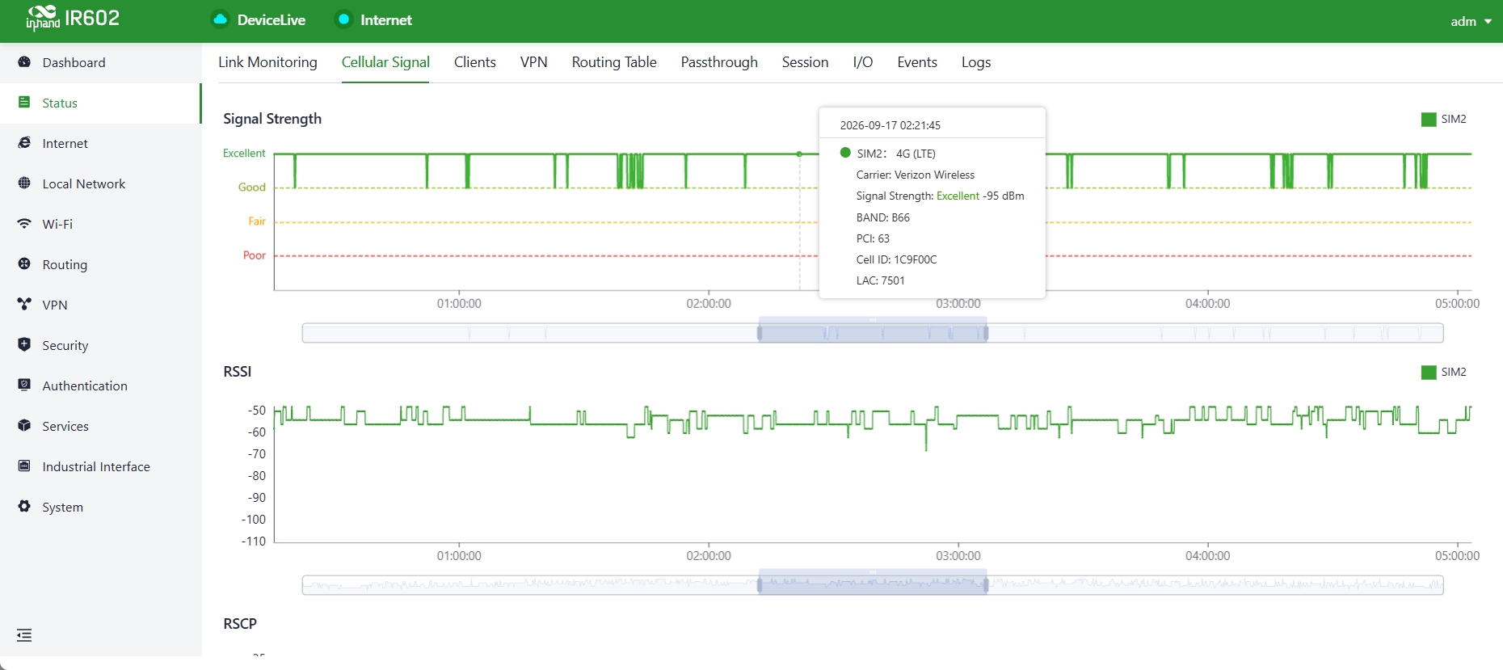Screen dimensions: 1503x670
Task: Switch to the Link Monitoring tab
Action: (267, 62)
